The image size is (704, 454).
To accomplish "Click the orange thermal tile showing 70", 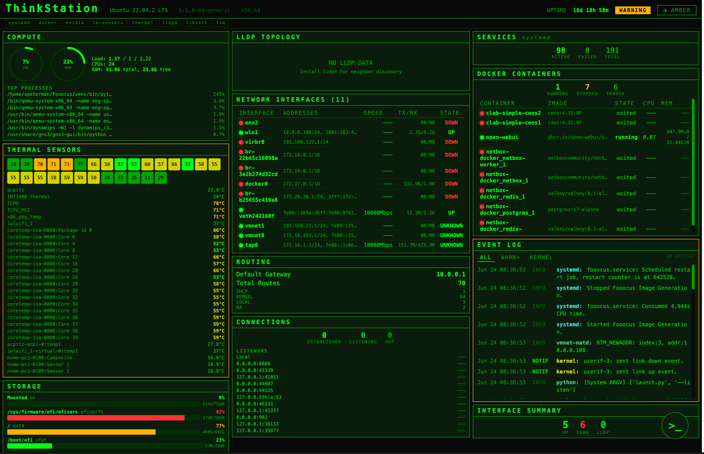I will point(40,164).
